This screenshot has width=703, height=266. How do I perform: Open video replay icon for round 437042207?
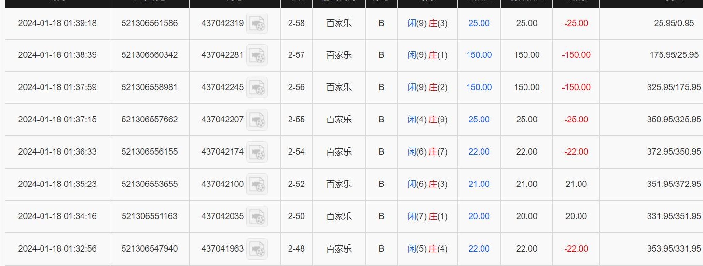257,120
